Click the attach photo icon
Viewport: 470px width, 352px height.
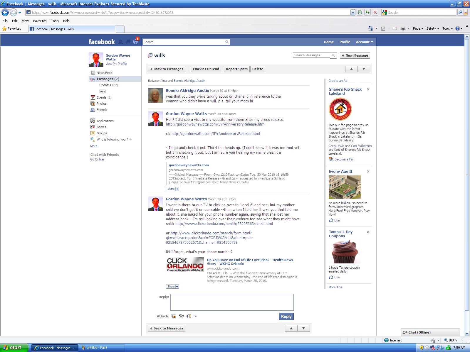point(174,316)
